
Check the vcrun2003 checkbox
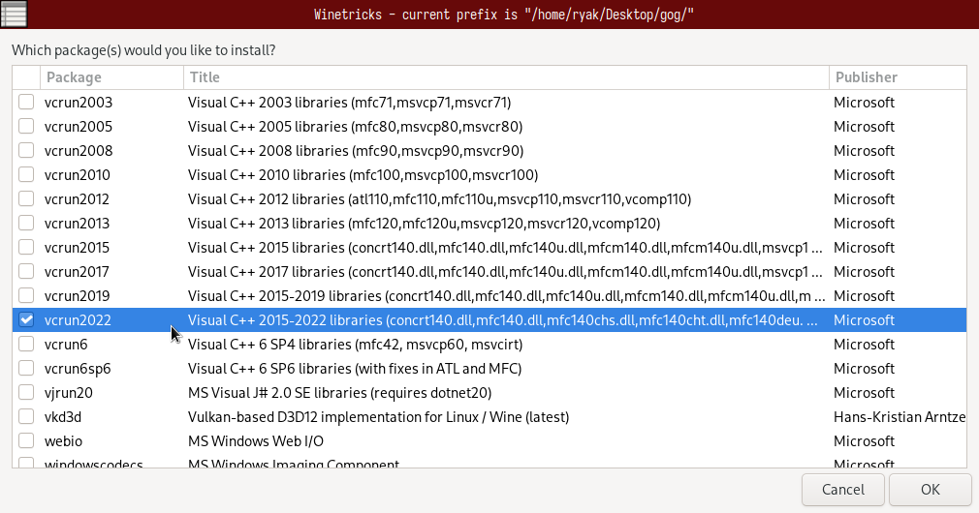click(26, 103)
